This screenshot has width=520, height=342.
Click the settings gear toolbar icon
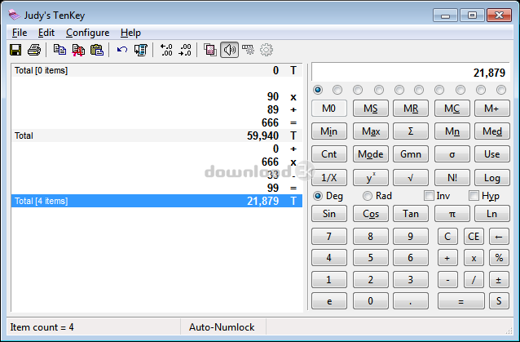point(267,51)
